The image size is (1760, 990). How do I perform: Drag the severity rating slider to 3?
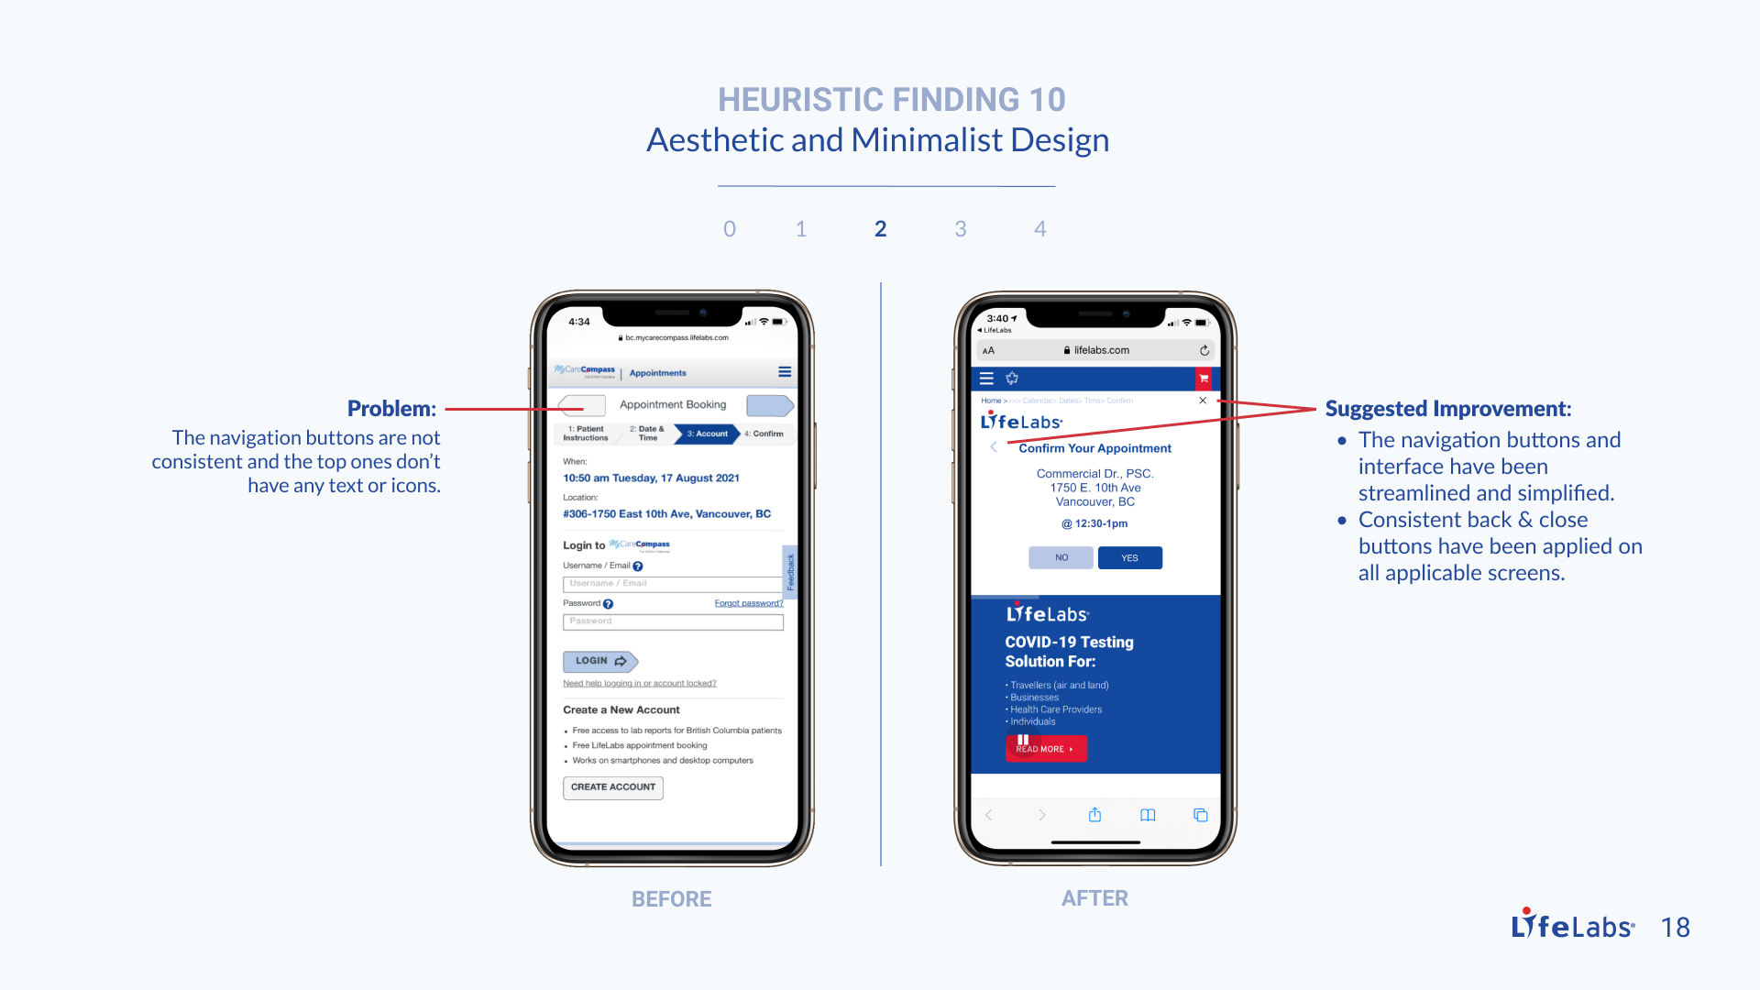(x=959, y=228)
